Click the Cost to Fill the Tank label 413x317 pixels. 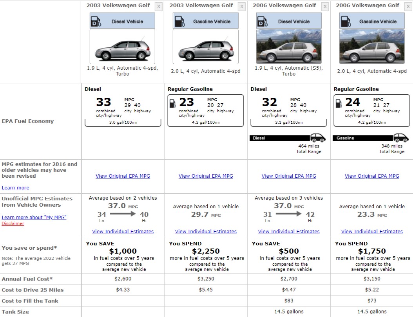coord(30,301)
